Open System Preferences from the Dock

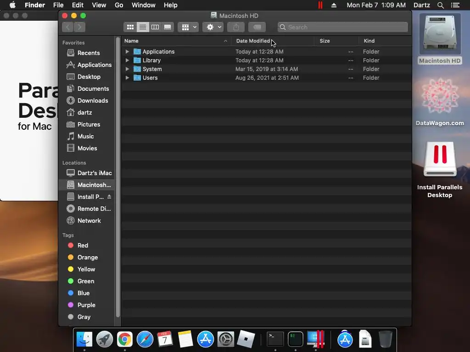coord(225,339)
